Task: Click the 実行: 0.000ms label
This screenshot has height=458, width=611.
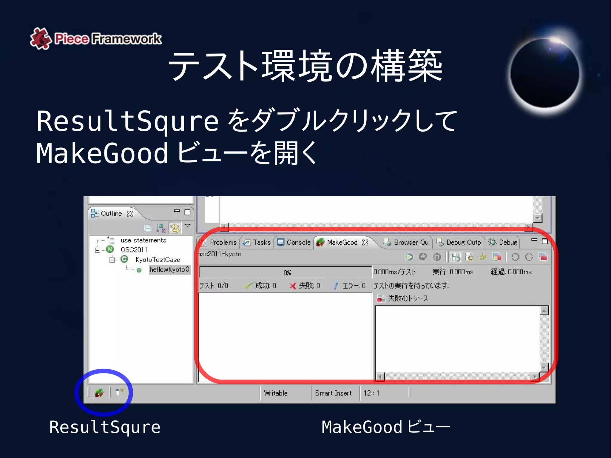Action: (x=453, y=272)
